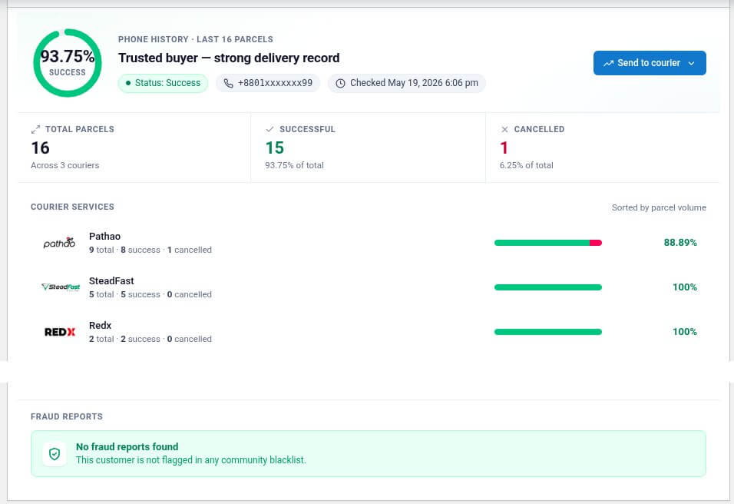Click the Sorted by parcel volume label
The height and width of the screenshot is (504, 734).
click(659, 207)
